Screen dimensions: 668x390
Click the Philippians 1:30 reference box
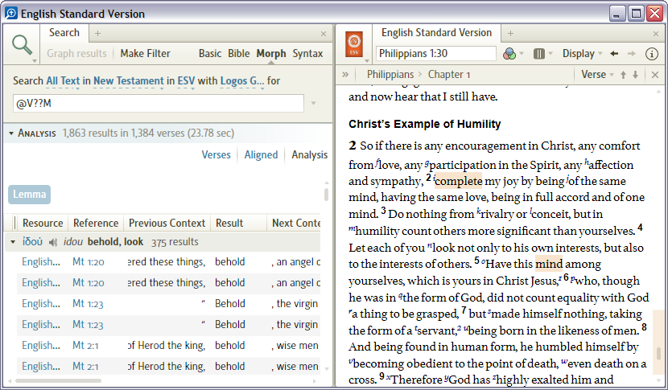(x=436, y=54)
